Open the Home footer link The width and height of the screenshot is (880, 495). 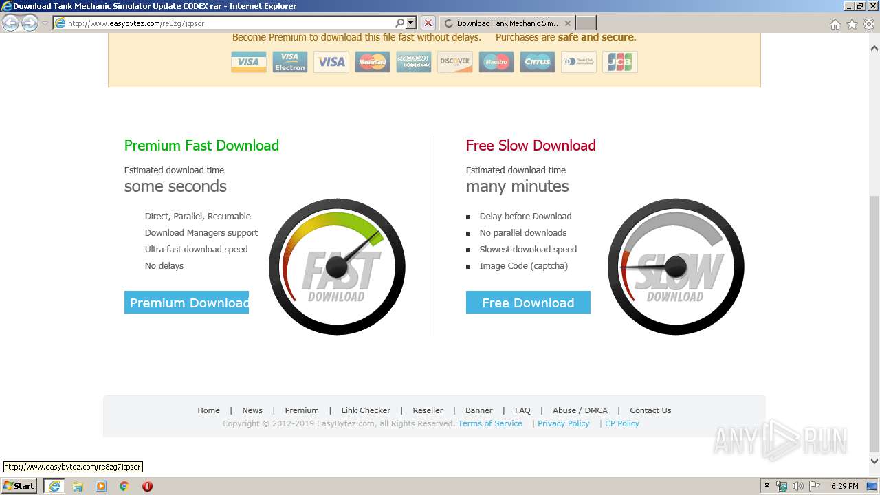[208, 410]
